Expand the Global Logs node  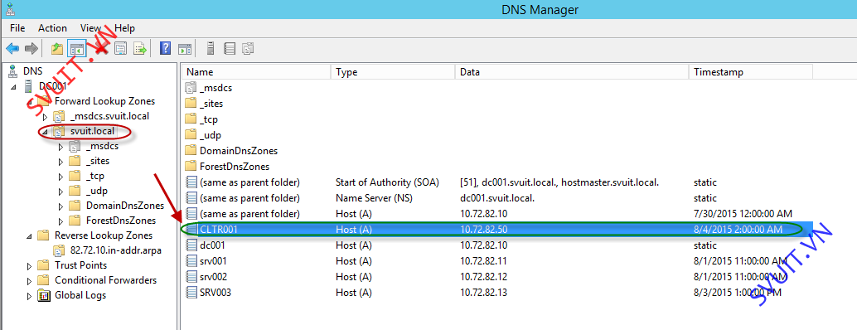point(29,295)
